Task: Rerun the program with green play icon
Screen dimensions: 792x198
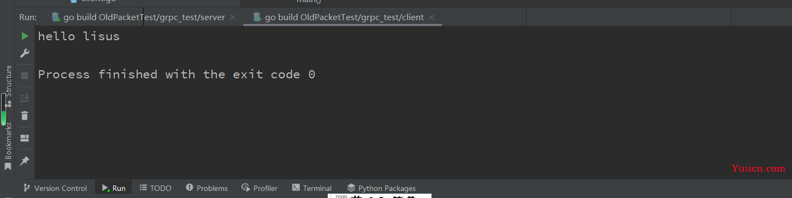Action: tap(25, 36)
